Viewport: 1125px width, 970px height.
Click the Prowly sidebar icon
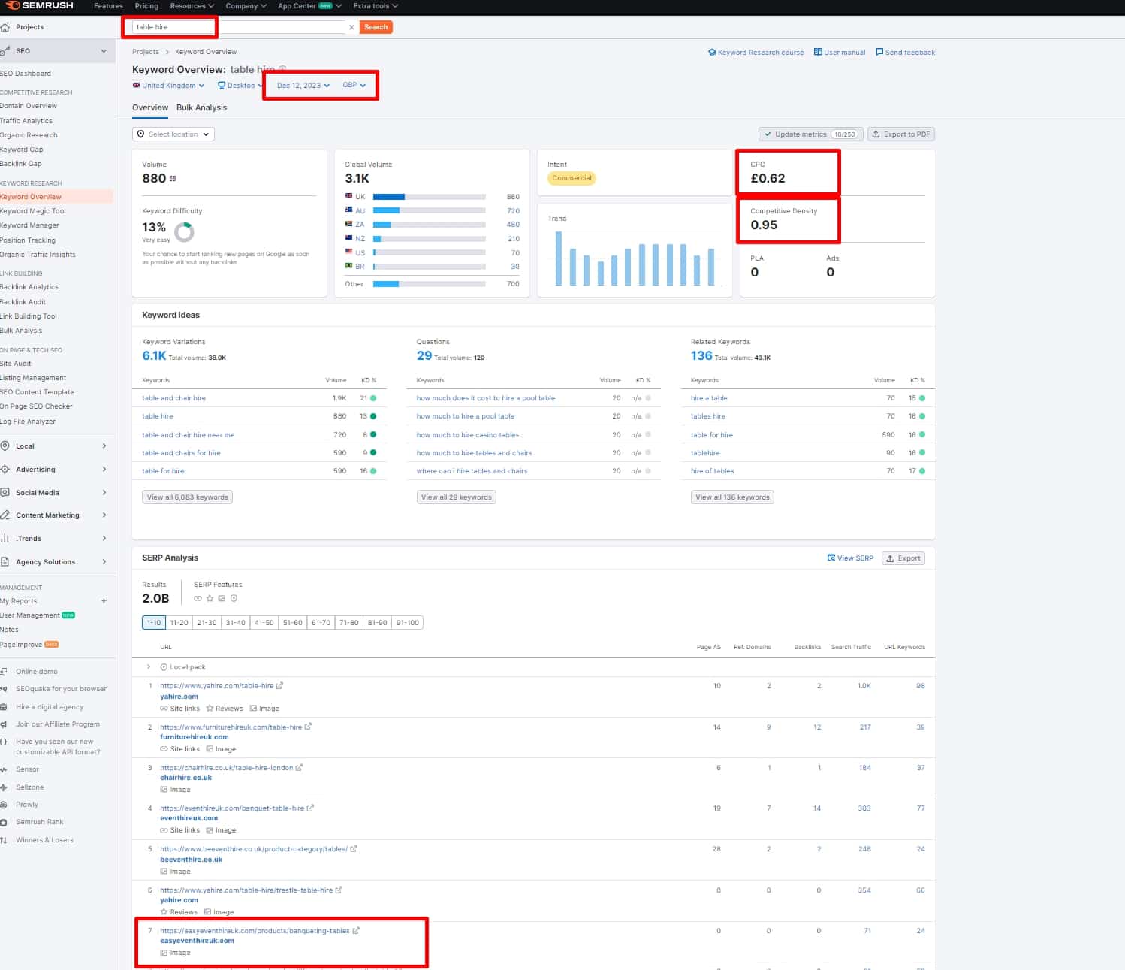4,805
